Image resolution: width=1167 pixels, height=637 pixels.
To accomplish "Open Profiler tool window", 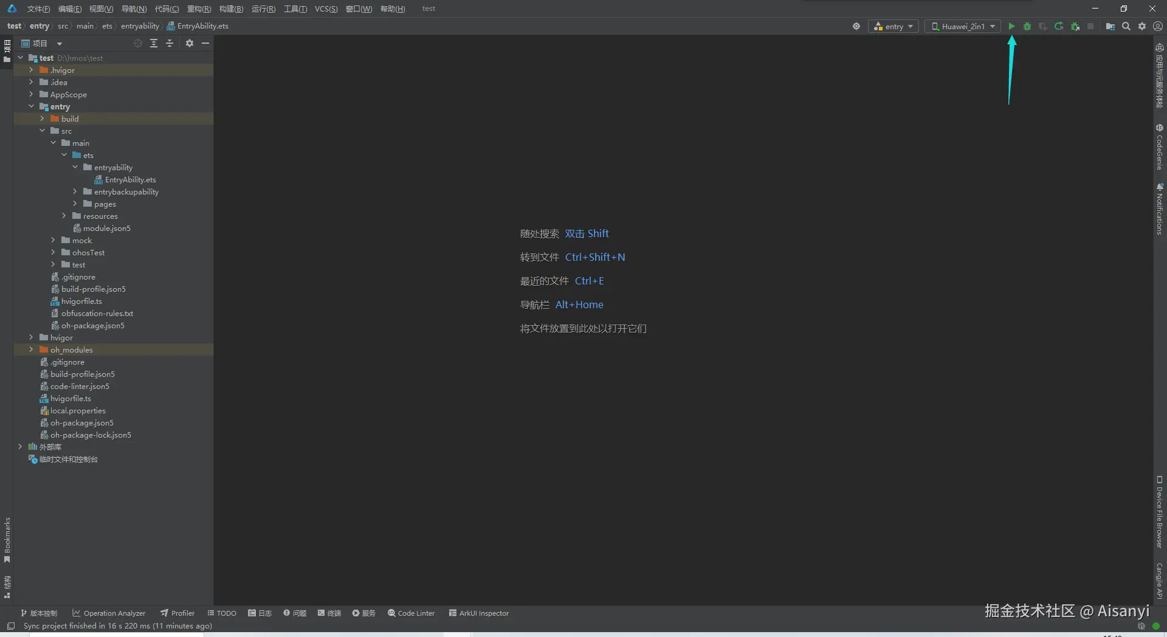I will (x=177, y=613).
